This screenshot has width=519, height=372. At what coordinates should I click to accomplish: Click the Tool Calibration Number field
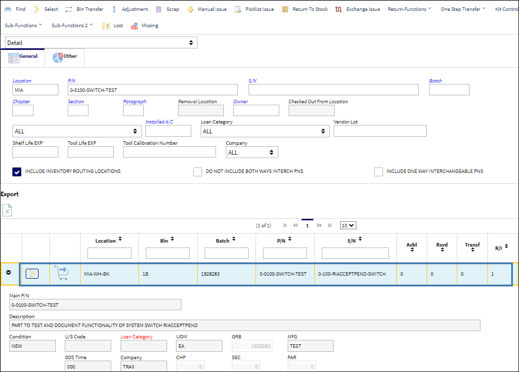tap(170, 152)
